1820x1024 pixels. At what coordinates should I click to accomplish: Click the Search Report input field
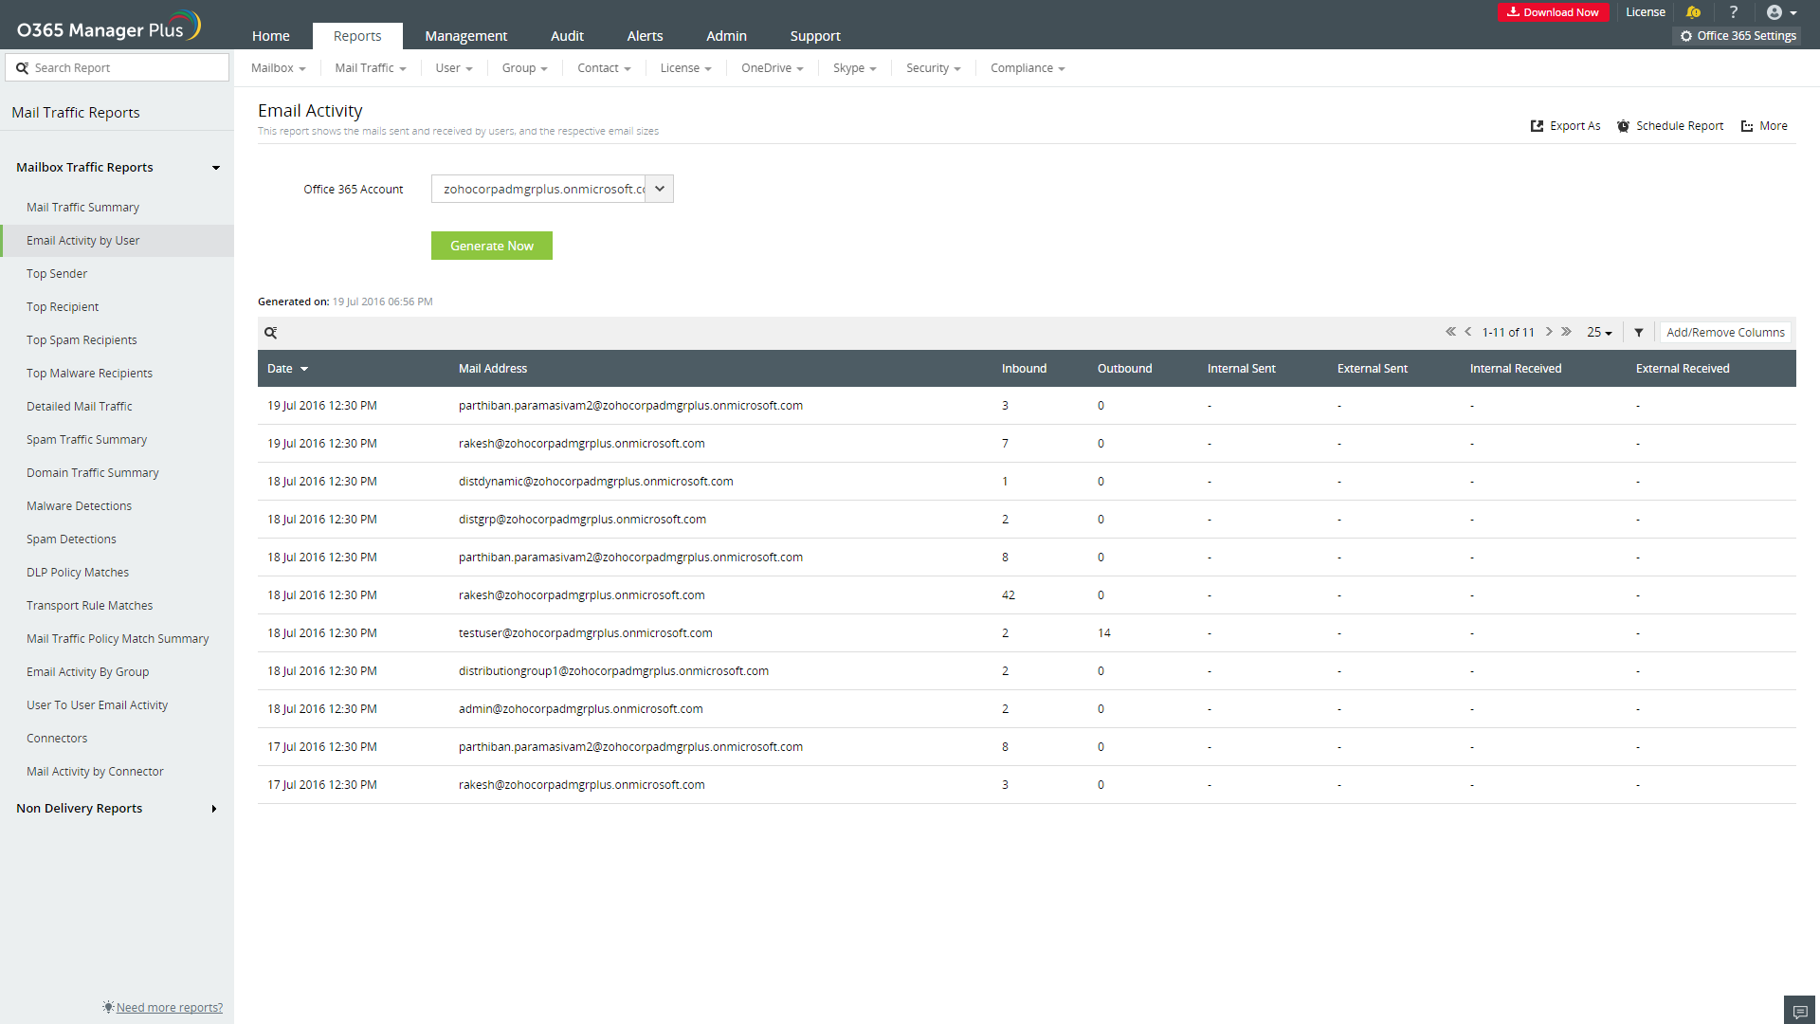[123, 68]
